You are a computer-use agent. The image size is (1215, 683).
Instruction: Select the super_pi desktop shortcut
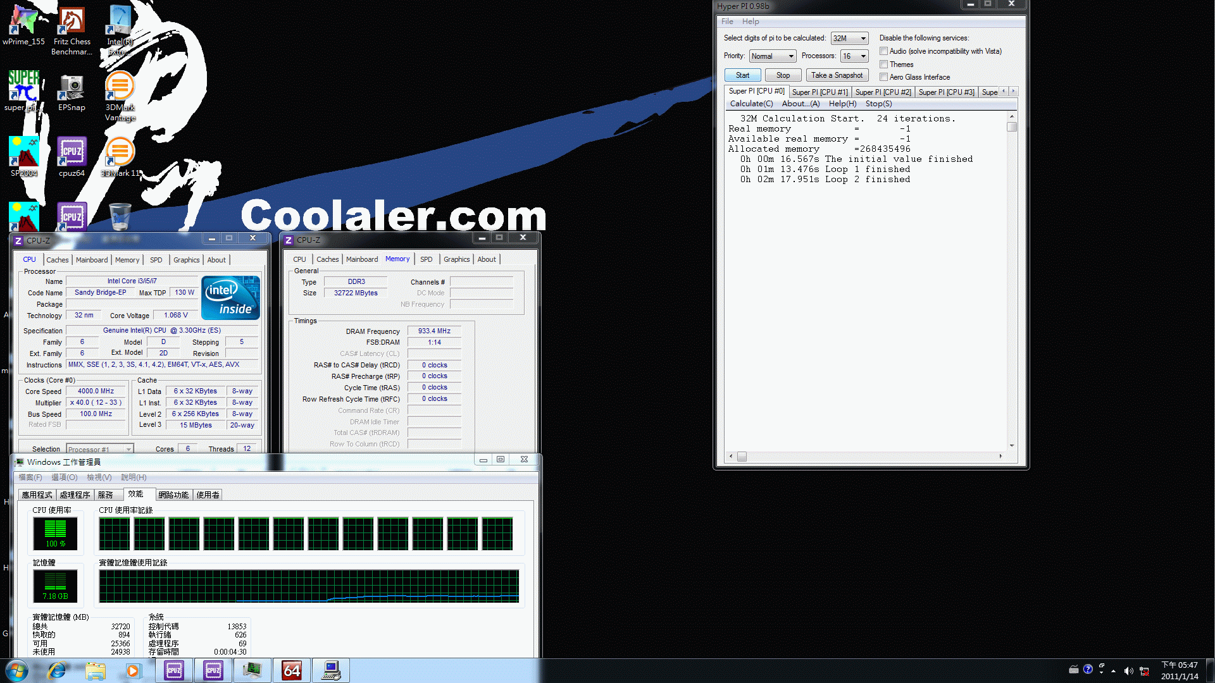point(23,90)
